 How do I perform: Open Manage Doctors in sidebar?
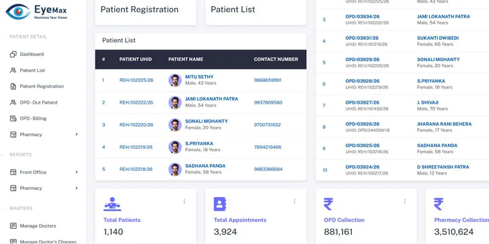click(38, 226)
